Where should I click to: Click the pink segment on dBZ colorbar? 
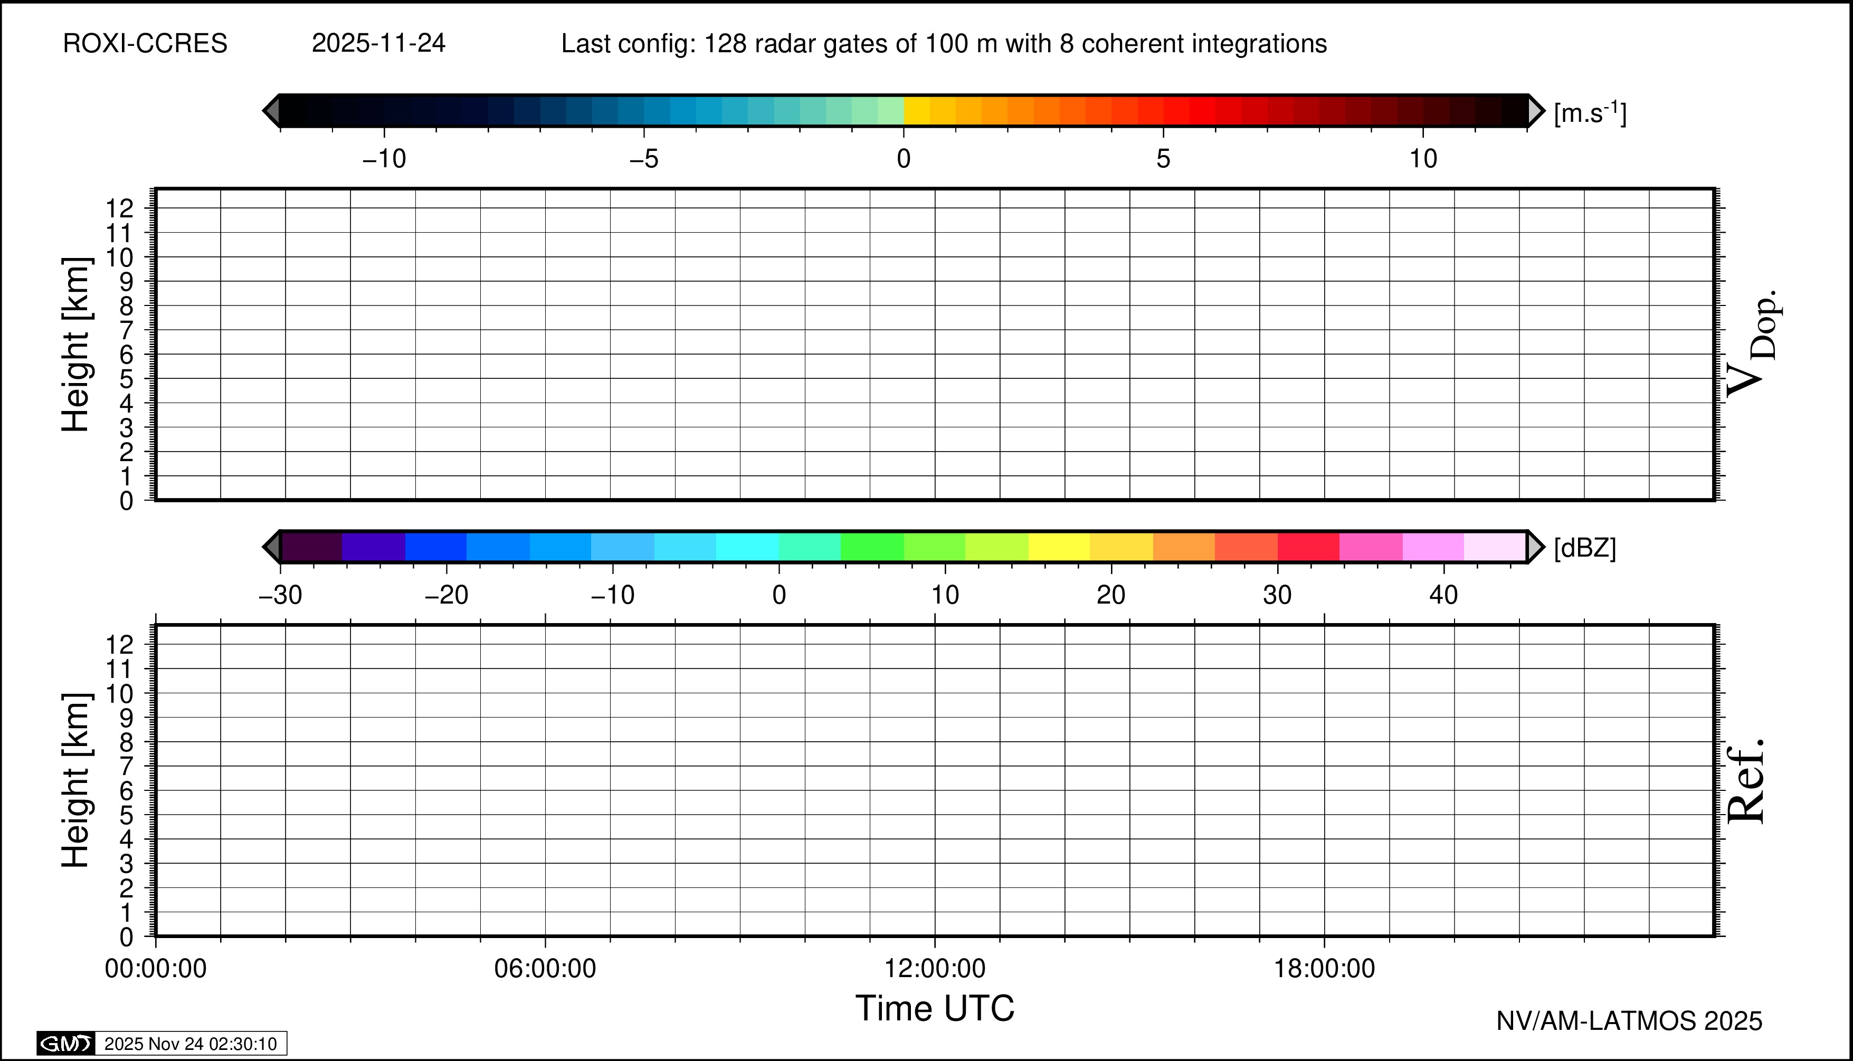pos(1371,547)
